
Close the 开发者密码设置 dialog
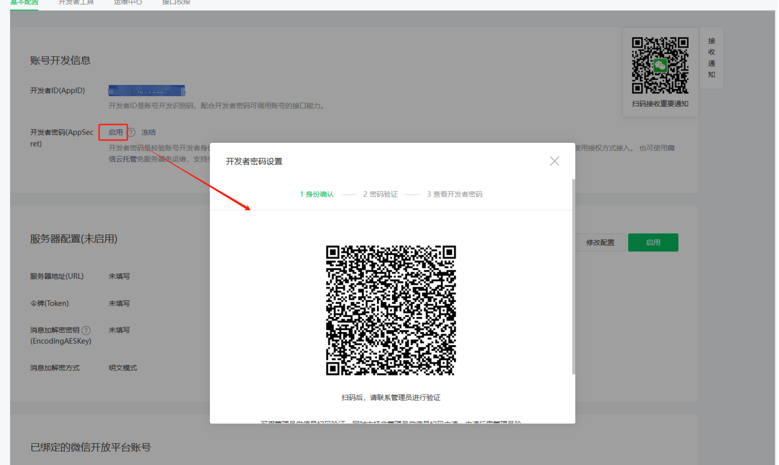point(554,161)
